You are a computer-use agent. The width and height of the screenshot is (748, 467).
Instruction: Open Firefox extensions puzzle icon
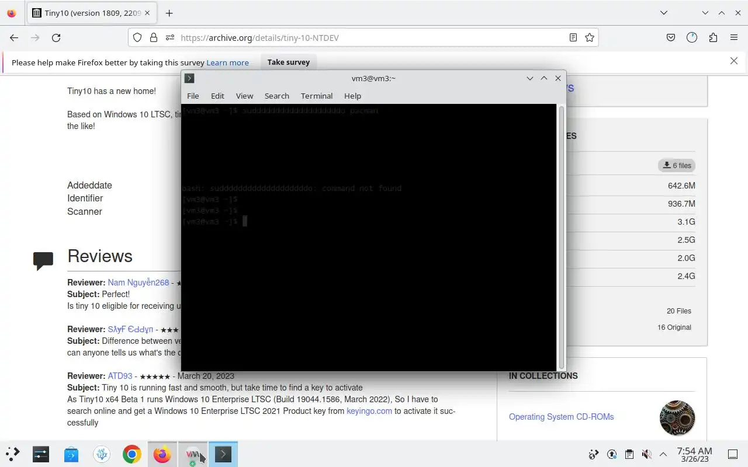(x=713, y=37)
